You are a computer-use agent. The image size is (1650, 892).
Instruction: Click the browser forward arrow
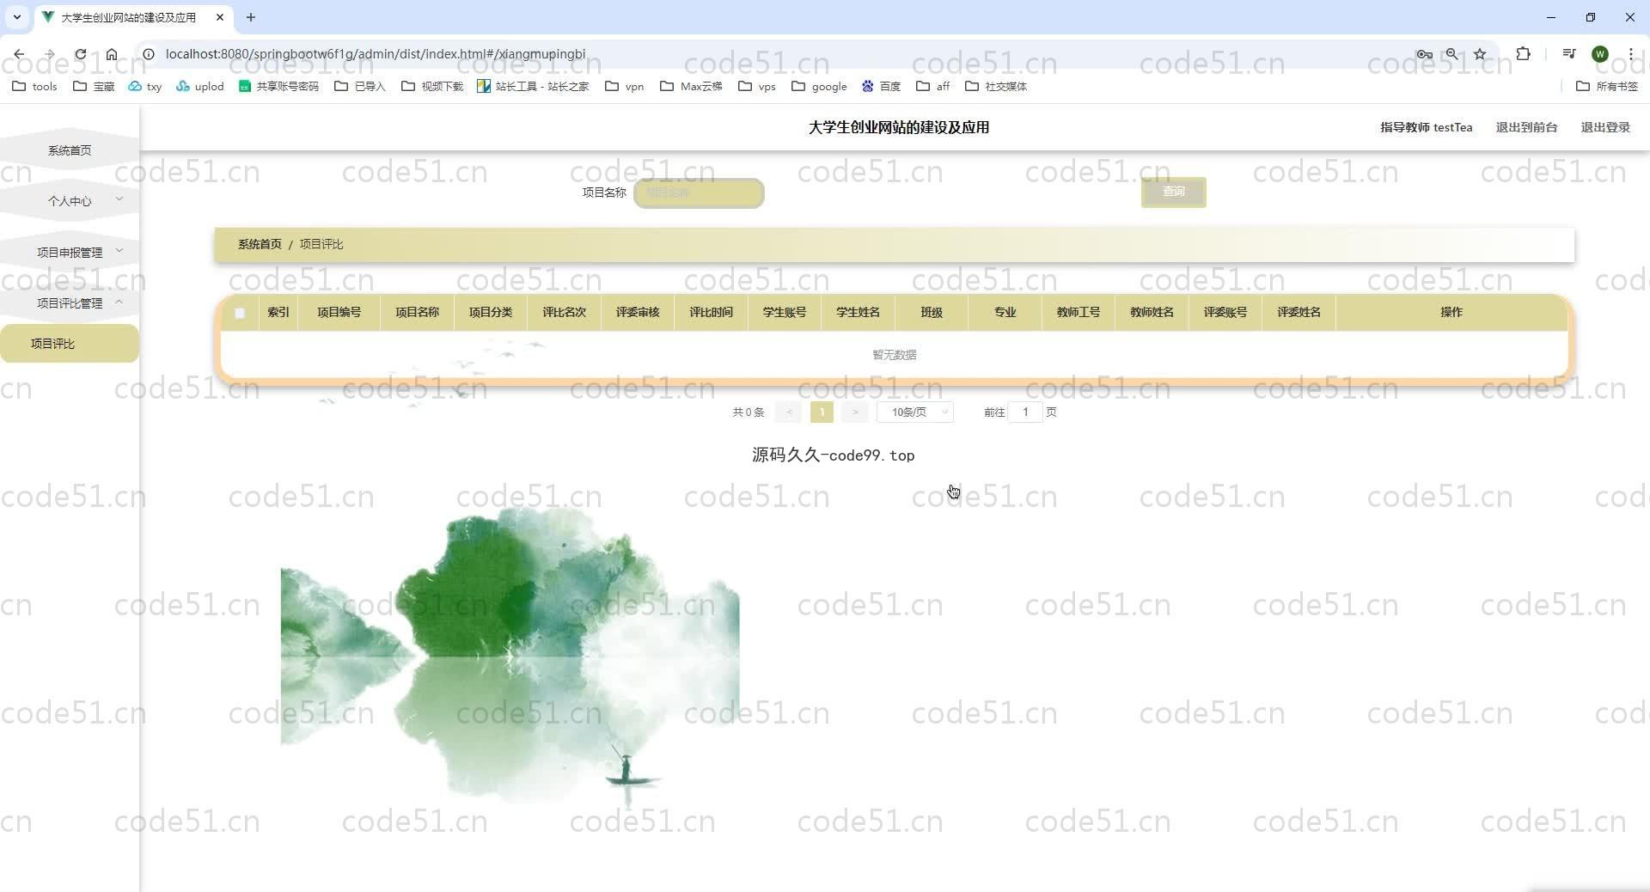50,54
